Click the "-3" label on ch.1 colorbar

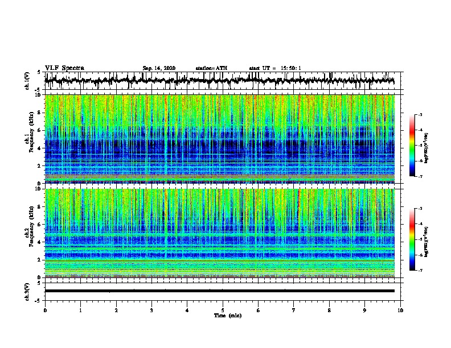pos(420,115)
